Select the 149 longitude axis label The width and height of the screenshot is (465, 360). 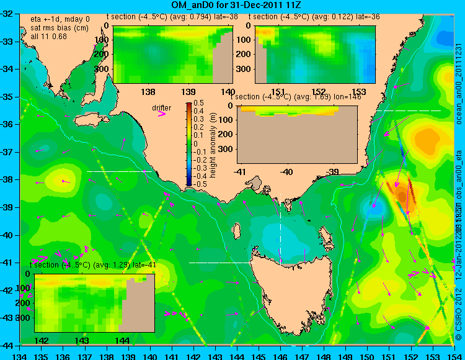point(346,356)
